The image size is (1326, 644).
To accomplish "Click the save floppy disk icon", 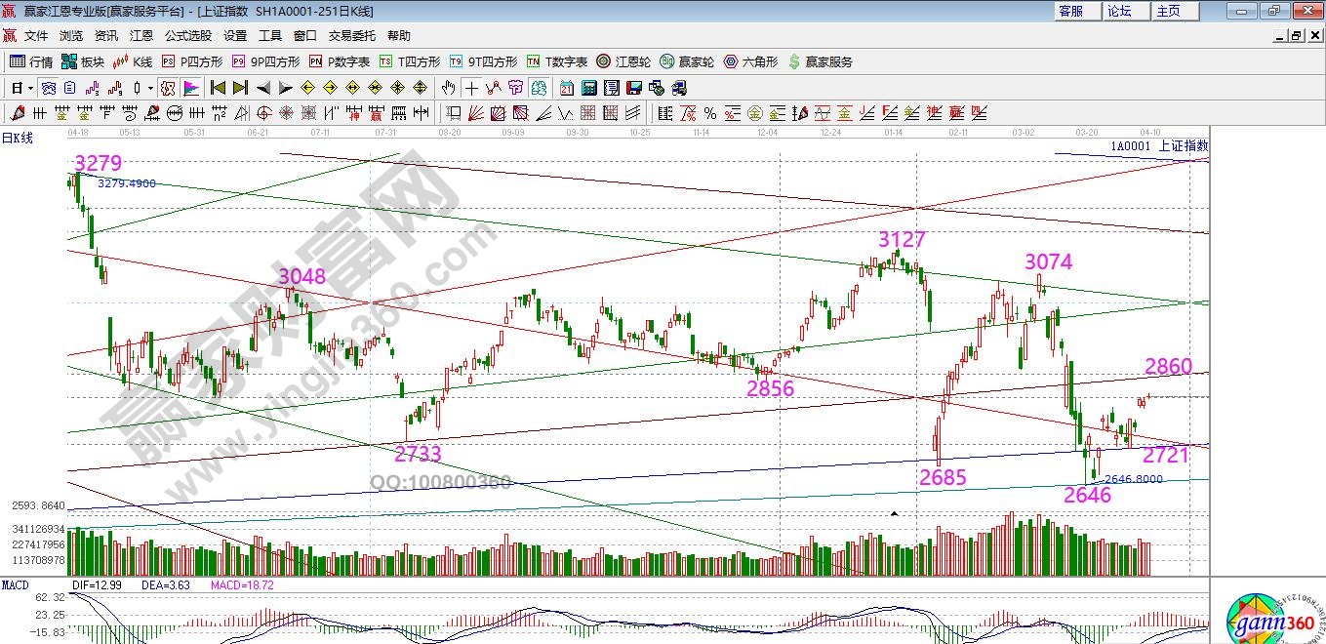I will point(632,88).
